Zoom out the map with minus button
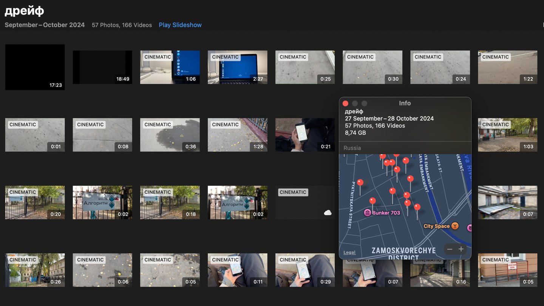544x306 pixels. (449, 249)
